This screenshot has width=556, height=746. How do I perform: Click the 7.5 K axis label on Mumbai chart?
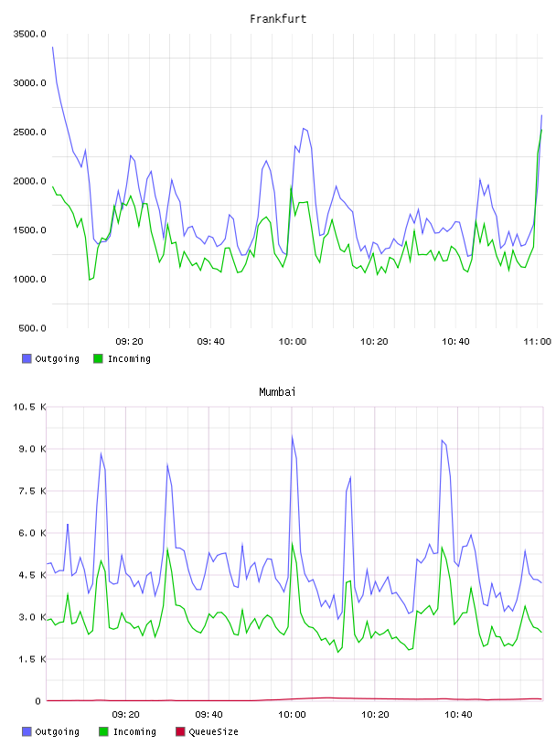32,491
